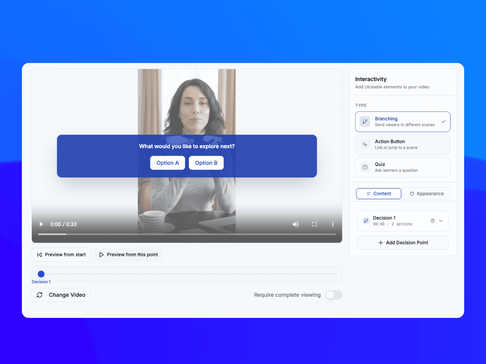Mute the video using the speaker icon
This screenshot has width=486, height=364.
coord(296,224)
